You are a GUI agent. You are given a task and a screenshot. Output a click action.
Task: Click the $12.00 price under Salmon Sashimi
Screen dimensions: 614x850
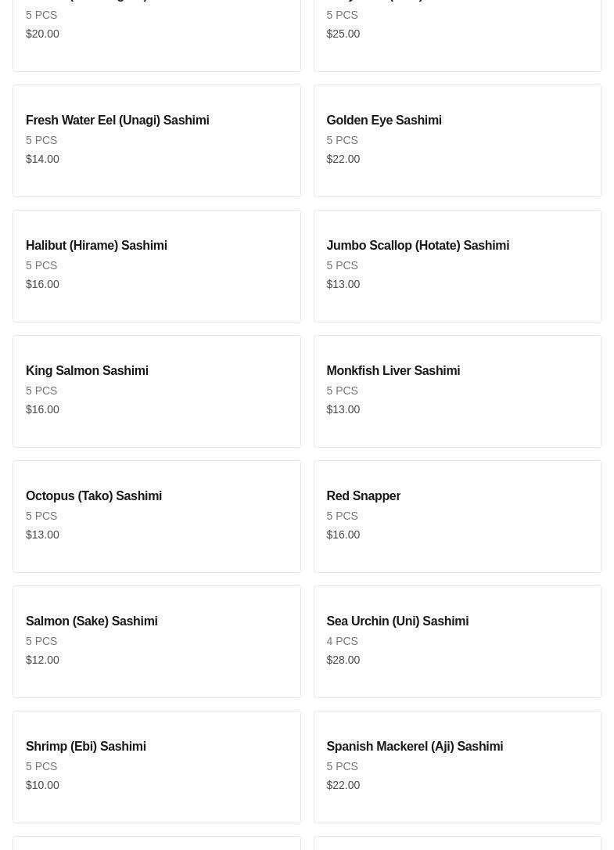coord(42,660)
